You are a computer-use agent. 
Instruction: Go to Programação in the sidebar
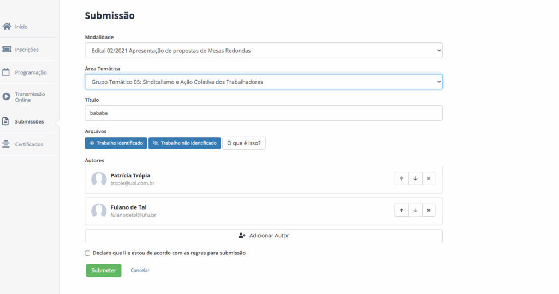coord(31,72)
